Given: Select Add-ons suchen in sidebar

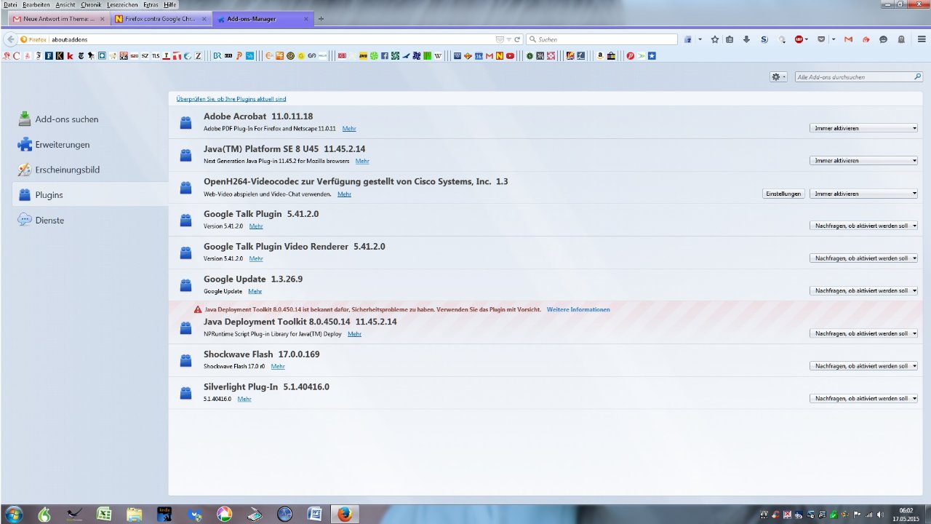Looking at the screenshot, I should 66,119.
